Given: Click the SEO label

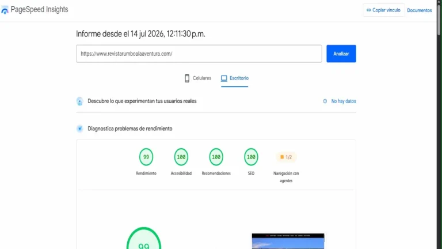Looking at the screenshot, I should point(251,173).
